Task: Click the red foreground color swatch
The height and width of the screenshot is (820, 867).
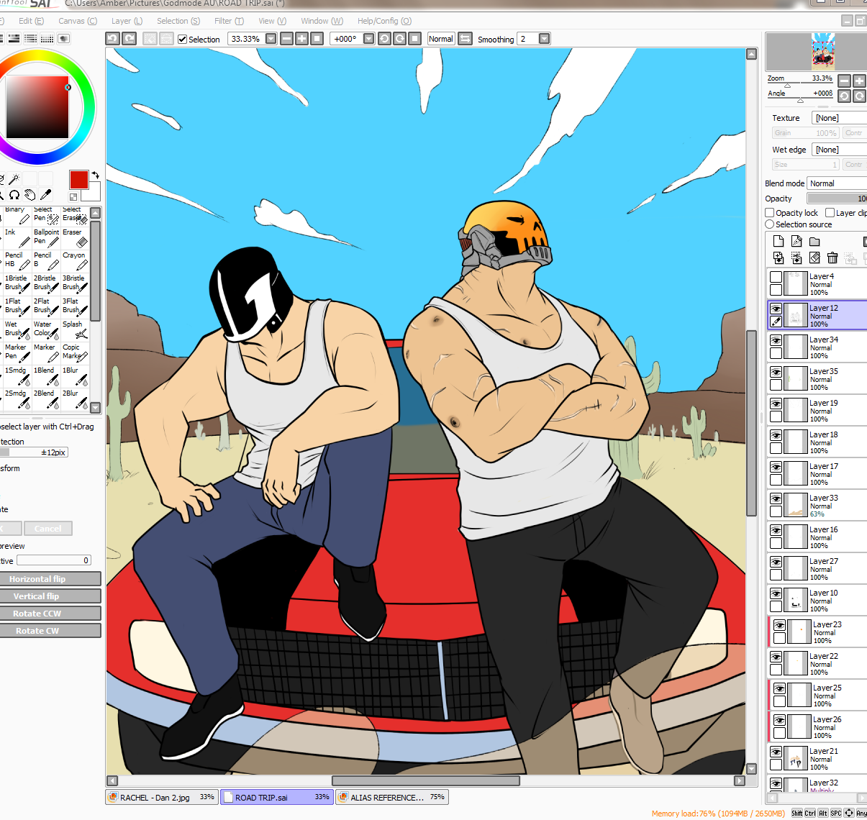Action: pyautogui.click(x=78, y=180)
